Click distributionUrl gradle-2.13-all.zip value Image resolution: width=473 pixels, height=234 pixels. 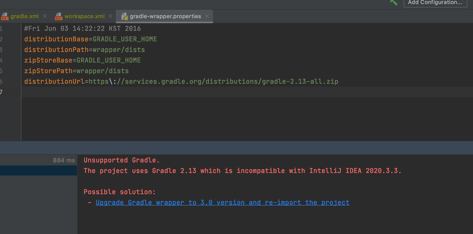213,81
